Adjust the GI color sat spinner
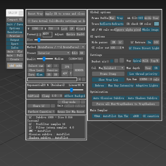 click(121, 48)
